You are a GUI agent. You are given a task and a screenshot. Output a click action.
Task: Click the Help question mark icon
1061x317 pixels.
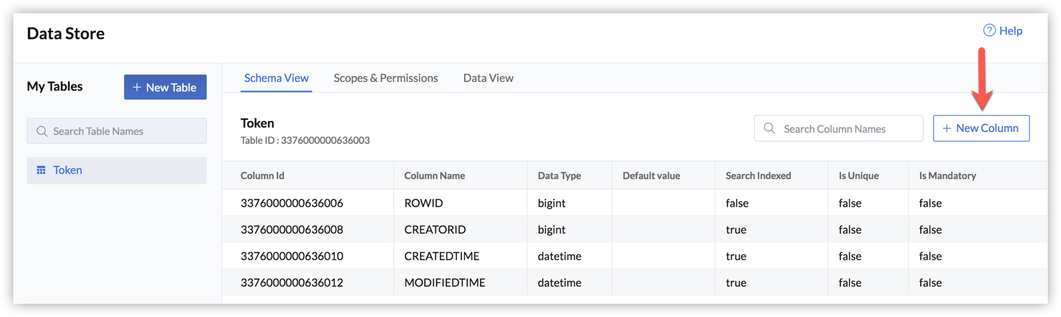pyautogui.click(x=989, y=30)
